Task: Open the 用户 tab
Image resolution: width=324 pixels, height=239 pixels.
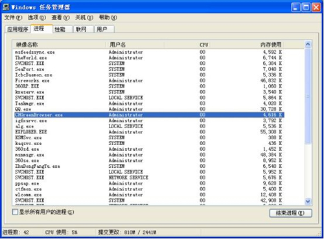Action: coord(104,29)
